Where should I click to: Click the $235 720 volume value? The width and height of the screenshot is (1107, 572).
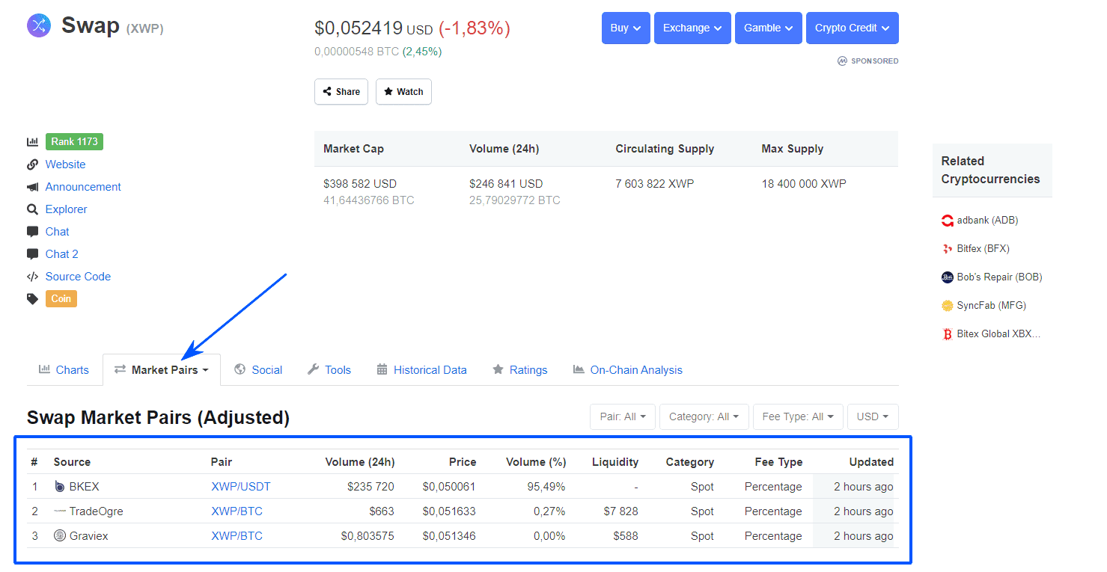370,487
